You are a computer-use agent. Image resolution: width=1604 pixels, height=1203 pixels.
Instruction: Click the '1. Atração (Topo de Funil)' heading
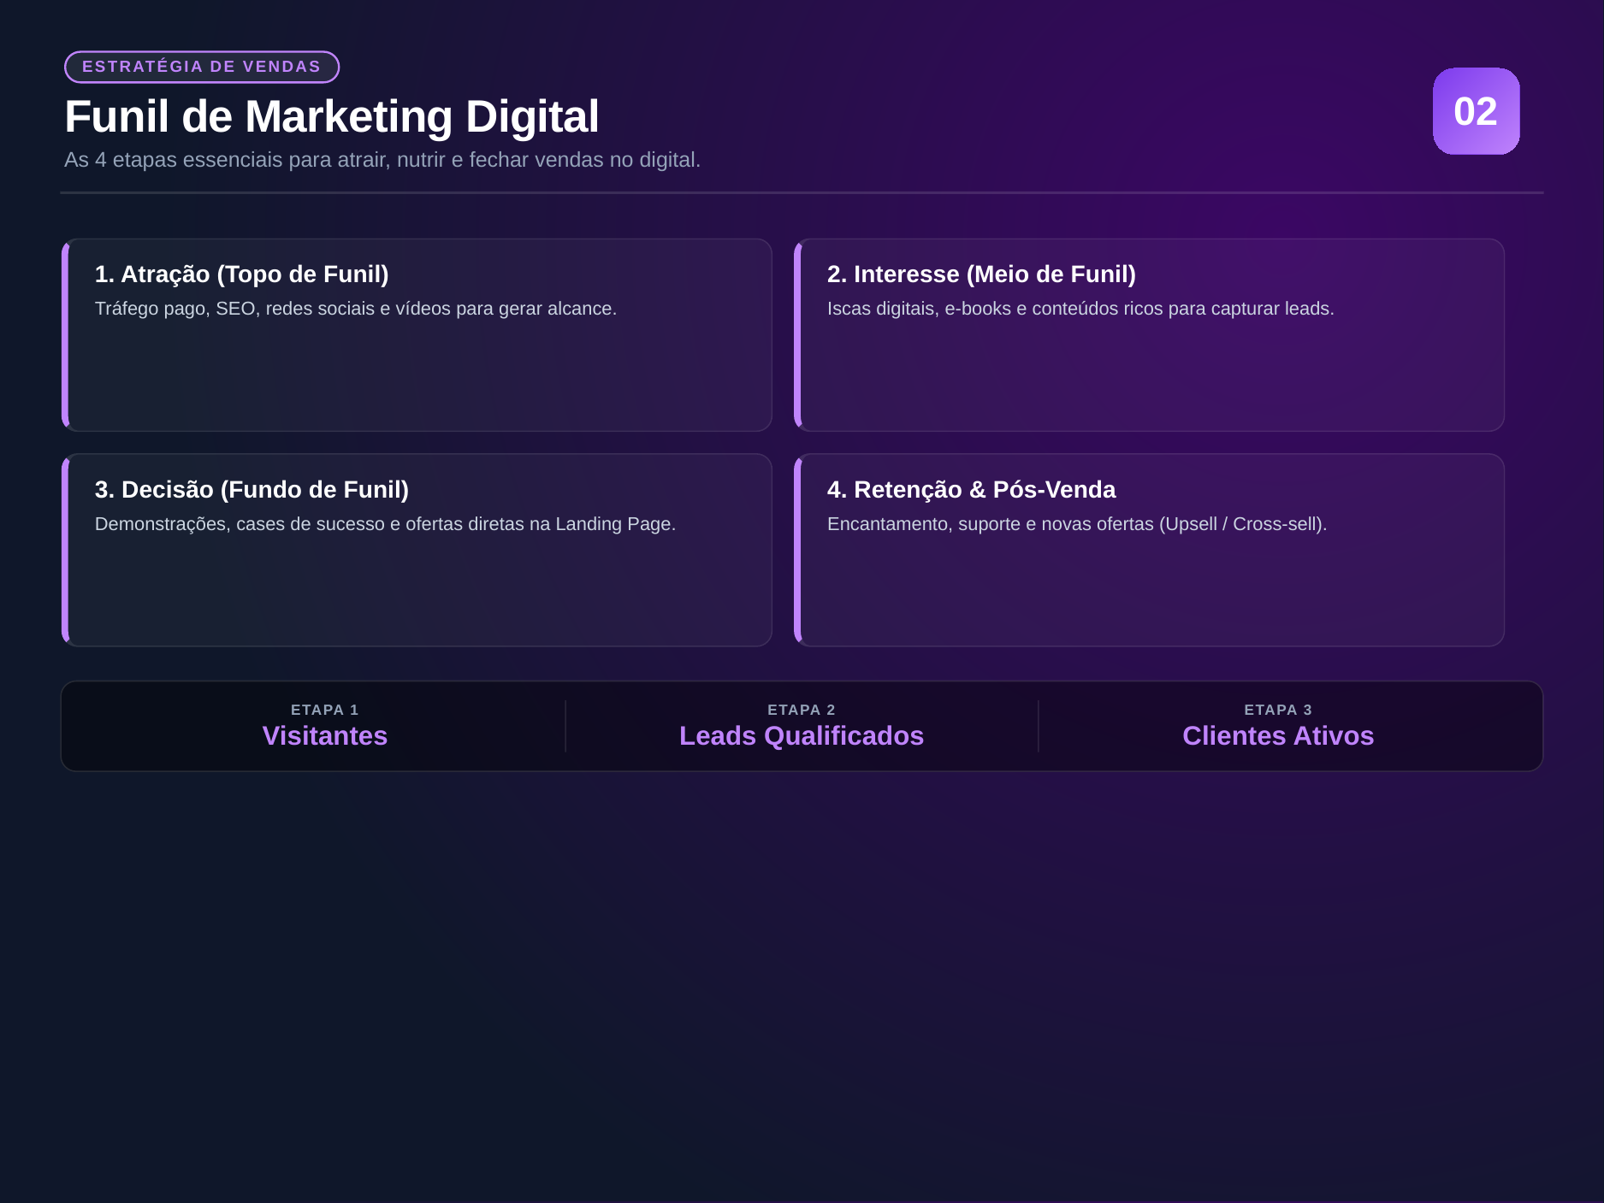coord(241,274)
